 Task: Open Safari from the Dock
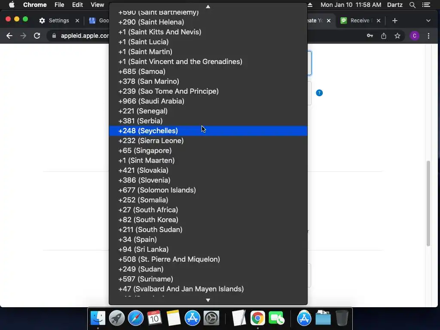[x=135, y=318]
